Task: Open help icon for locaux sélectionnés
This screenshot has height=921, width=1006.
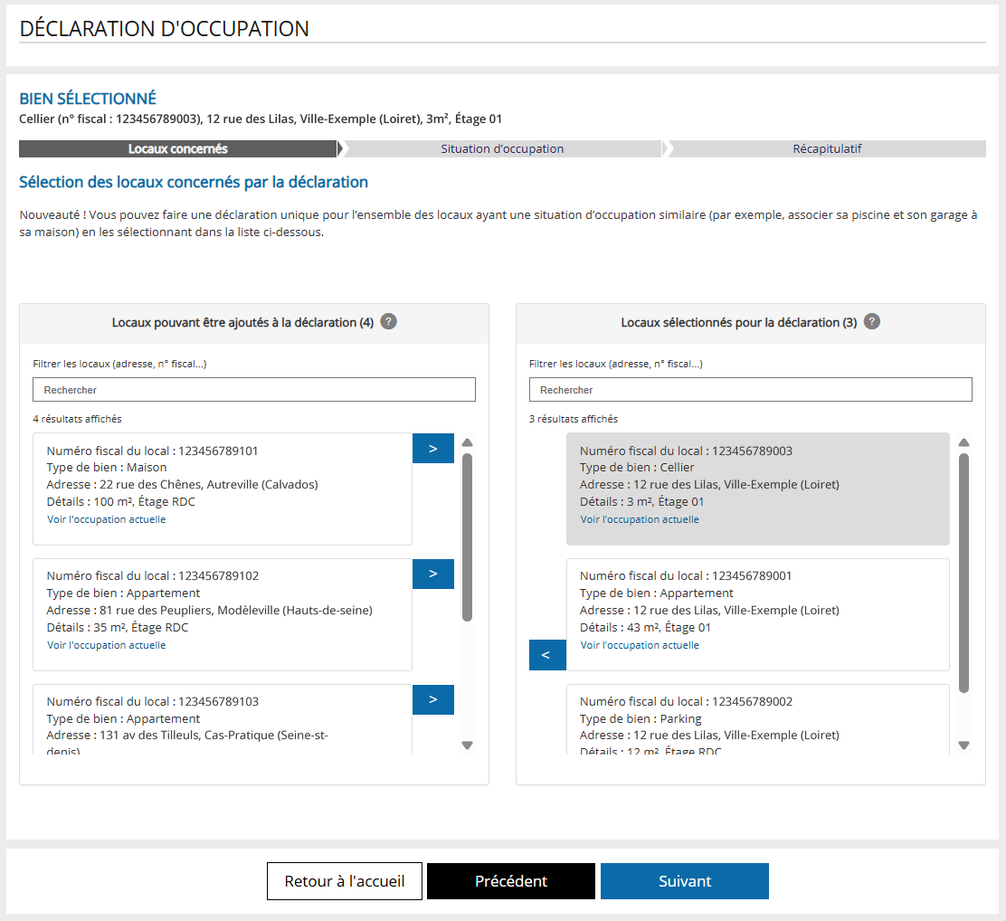Action: 871,321
